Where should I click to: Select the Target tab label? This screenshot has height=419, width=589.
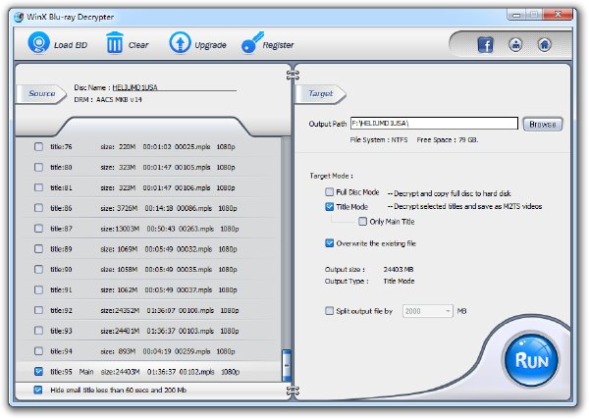click(x=320, y=93)
